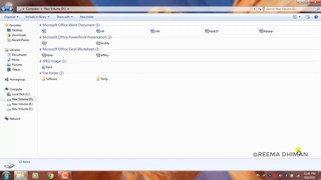Click the Change your view icon
Screen dimensions: 321x180
[x=294, y=17]
